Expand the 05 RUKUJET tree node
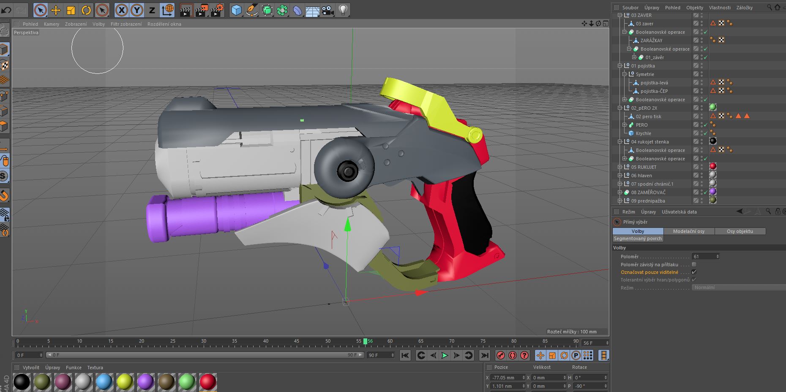This screenshot has width=786, height=392. click(620, 167)
